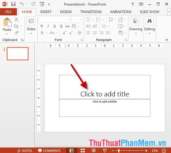Toggle Bold formatting
Viewport: 171px width, 153px height.
pos(42,26)
